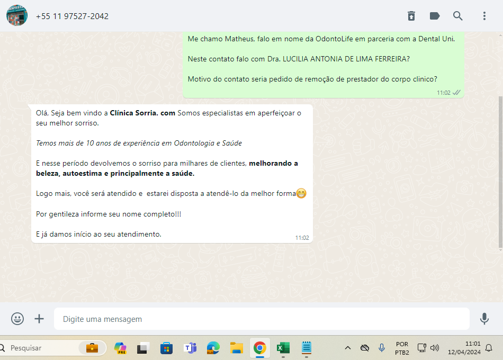Open contact profile picture
The height and width of the screenshot is (360, 503).
pyautogui.click(x=17, y=15)
